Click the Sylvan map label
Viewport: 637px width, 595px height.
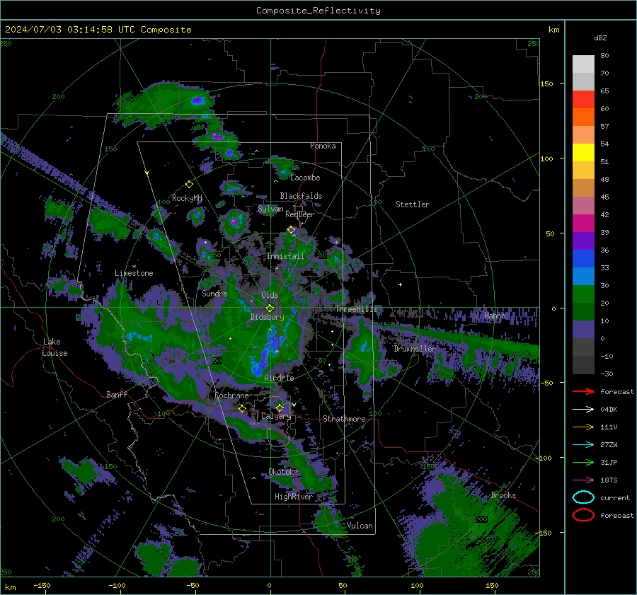pyautogui.click(x=270, y=209)
